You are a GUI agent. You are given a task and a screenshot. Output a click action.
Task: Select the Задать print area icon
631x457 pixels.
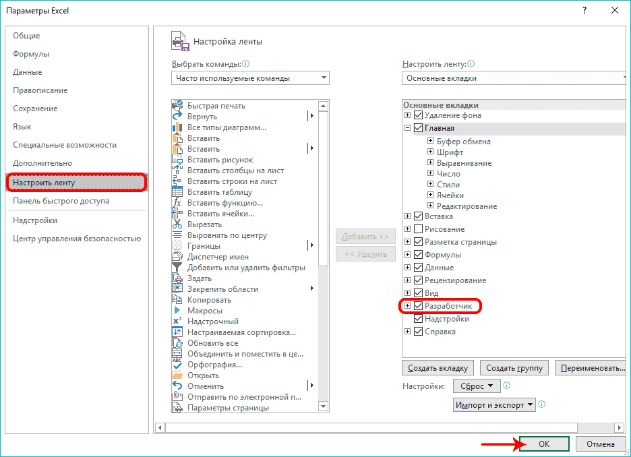click(x=177, y=278)
